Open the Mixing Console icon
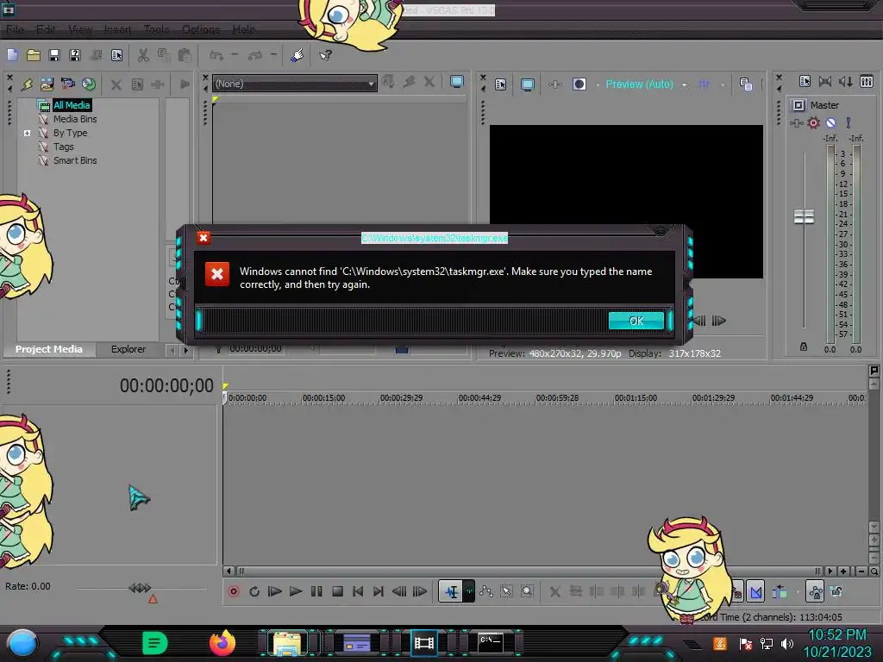 [x=867, y=82]
